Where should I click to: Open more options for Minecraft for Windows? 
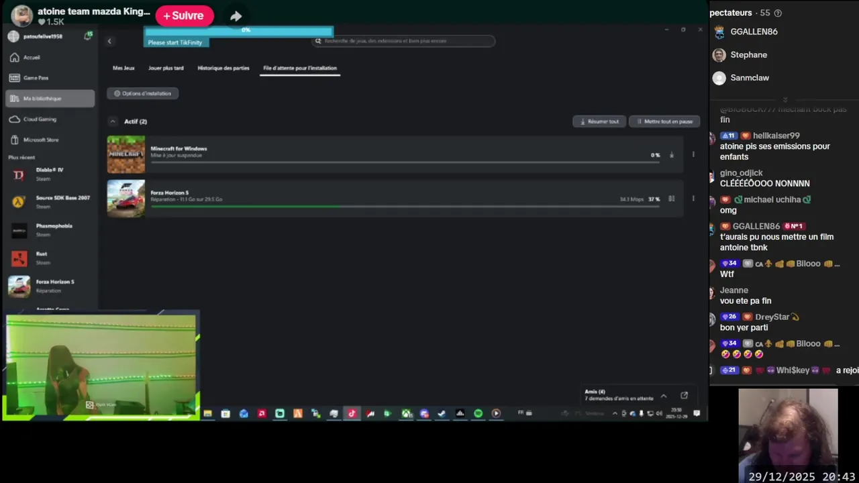point(693,155)
